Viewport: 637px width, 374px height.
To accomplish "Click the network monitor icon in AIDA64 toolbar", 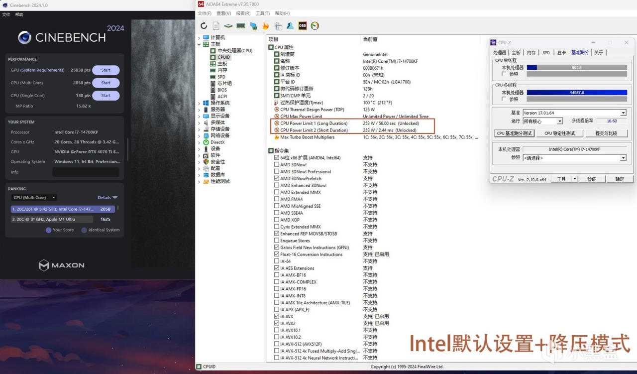I will pos(253,26).
